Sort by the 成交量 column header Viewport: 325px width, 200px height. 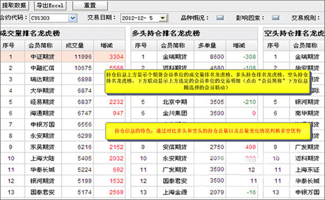(75, 46)
